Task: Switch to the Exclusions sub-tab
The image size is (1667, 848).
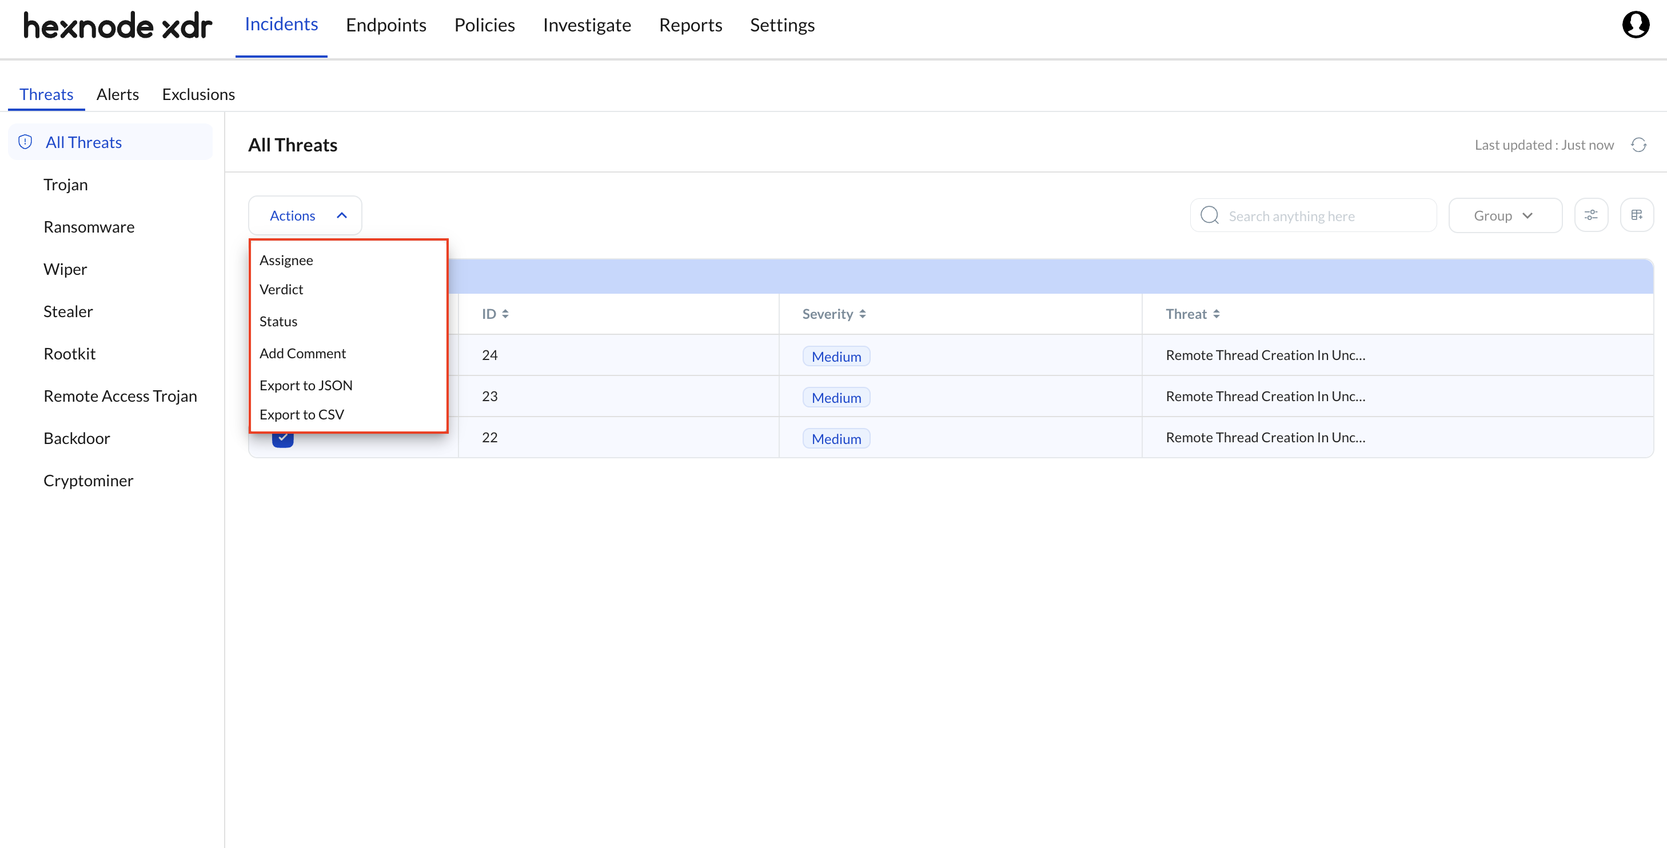Action: click(198, 94)
